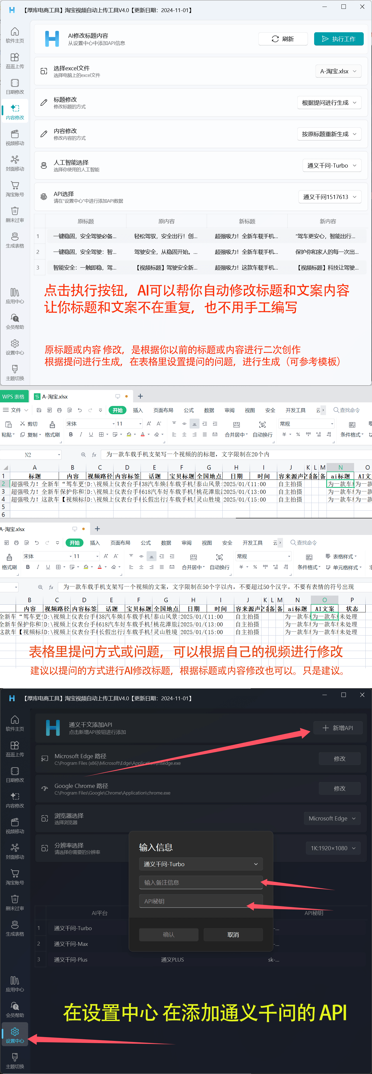
Task: Open fill color picker in upper WPS window
Action: [x=131, y=434]
